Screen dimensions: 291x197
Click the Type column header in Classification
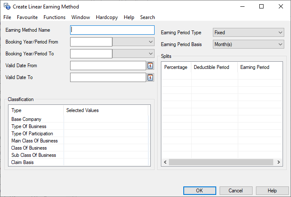36,110
